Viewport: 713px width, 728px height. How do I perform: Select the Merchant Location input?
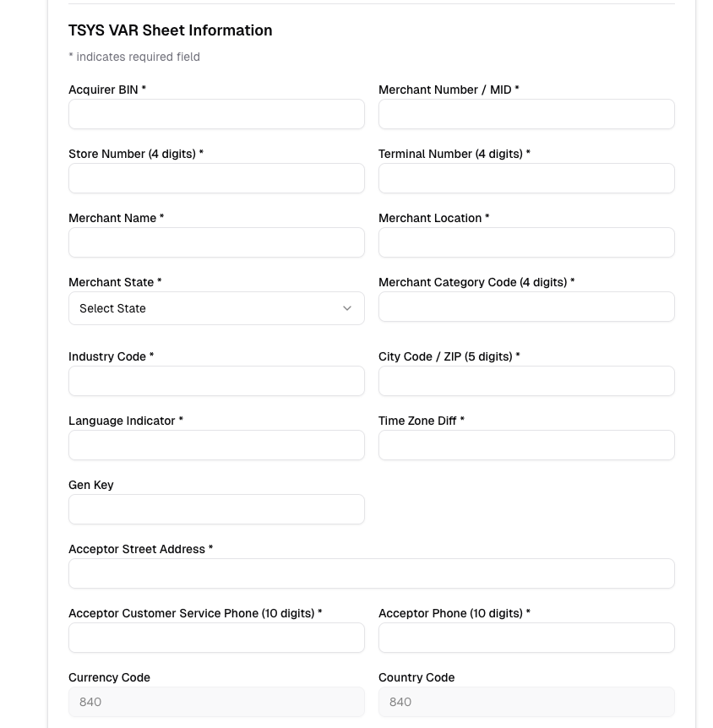pyautogui.click(x=526, y=242)
